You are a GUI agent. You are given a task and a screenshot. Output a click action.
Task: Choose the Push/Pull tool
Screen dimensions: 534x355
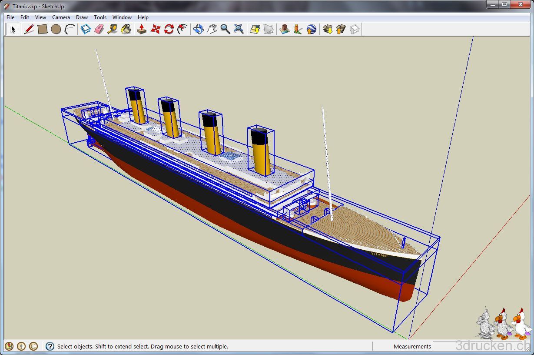142,29
